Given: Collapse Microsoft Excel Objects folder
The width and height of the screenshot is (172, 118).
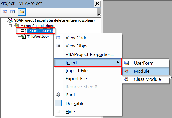Looking at the screenshot, I should coord(10,26).
